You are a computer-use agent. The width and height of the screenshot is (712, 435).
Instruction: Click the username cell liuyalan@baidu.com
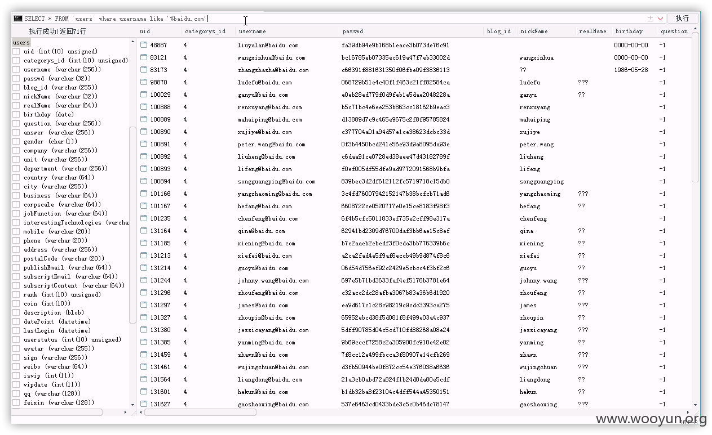(x=268, y=45)
